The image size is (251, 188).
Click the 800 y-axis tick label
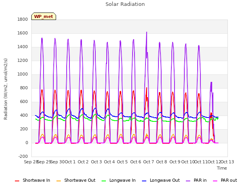tap(24, 88)
